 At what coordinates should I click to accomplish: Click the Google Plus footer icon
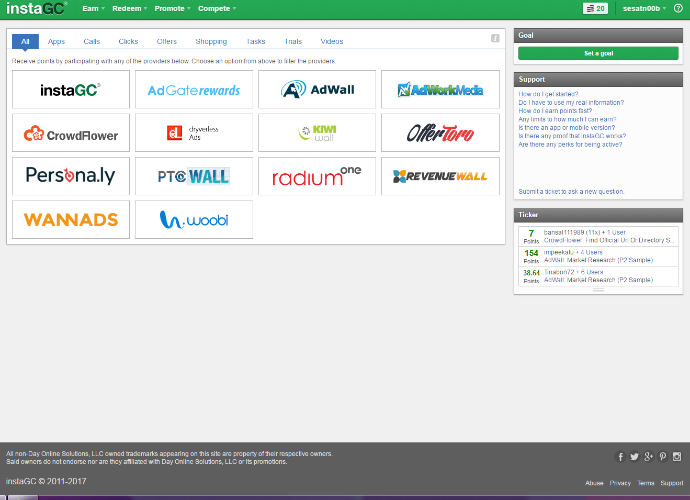[x=649, y=457]
